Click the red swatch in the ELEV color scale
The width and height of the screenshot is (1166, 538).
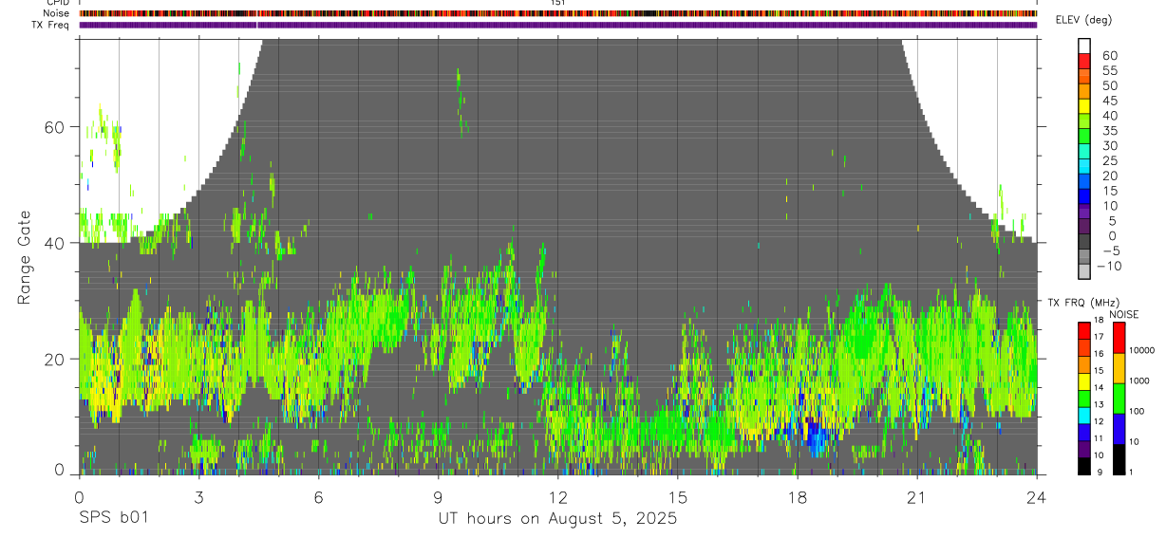coord(1085,61)
